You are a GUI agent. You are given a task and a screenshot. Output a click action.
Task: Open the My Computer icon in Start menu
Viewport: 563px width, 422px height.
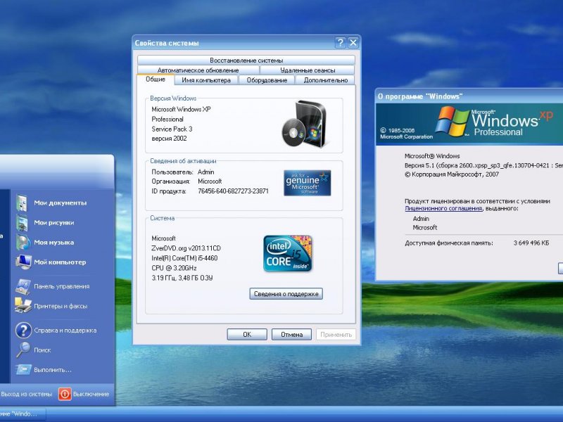point(23,262)
